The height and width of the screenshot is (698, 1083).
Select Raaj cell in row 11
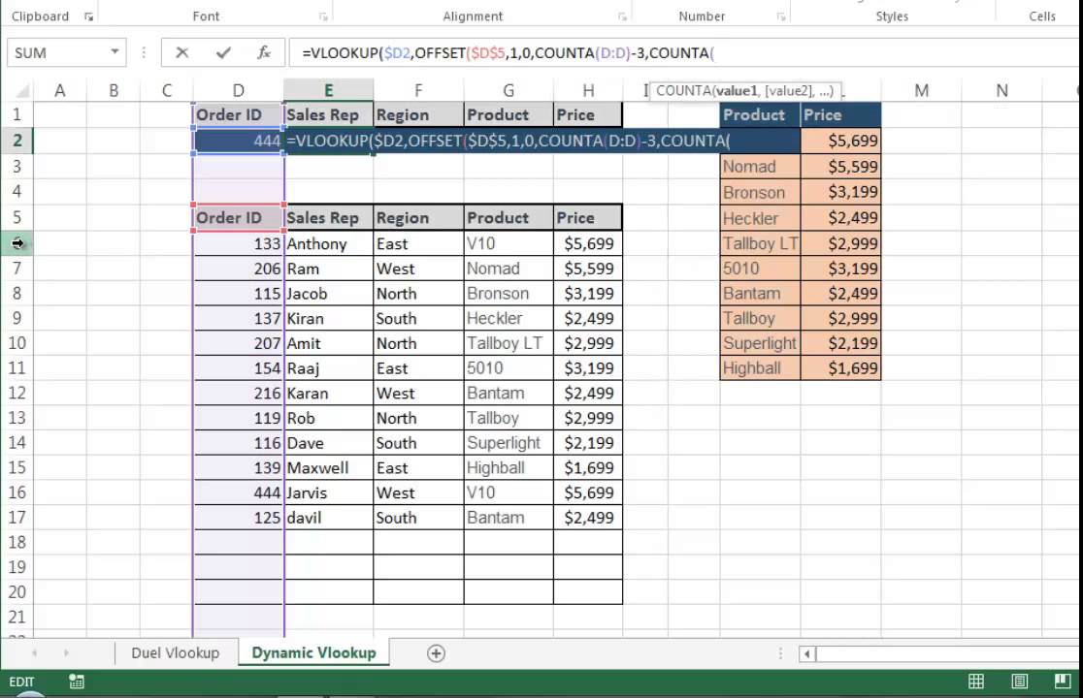[329, 367]
